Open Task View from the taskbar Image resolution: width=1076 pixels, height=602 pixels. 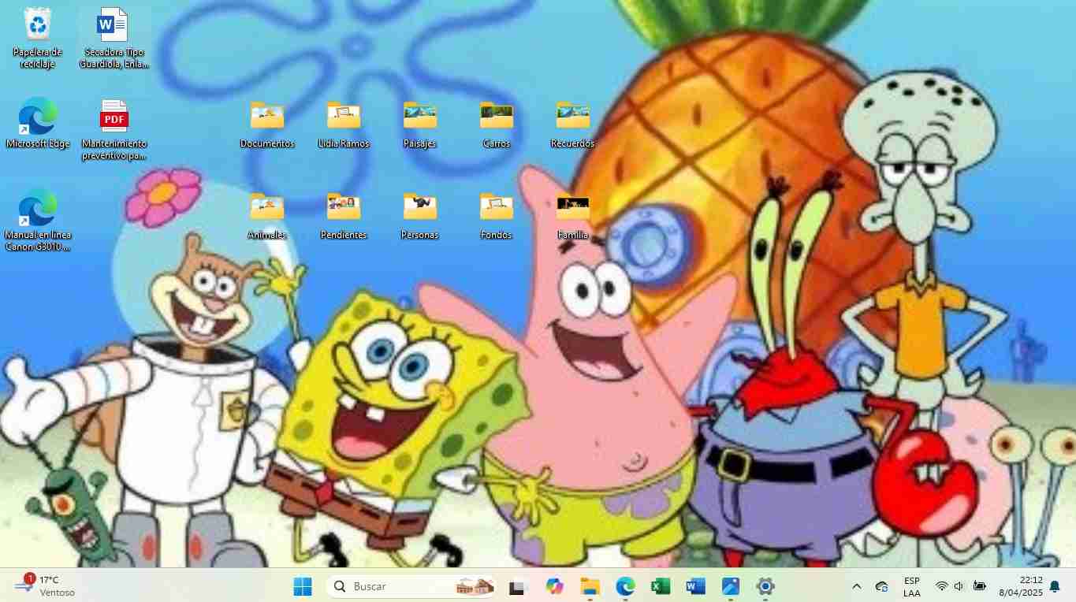(x=517, y=586)
